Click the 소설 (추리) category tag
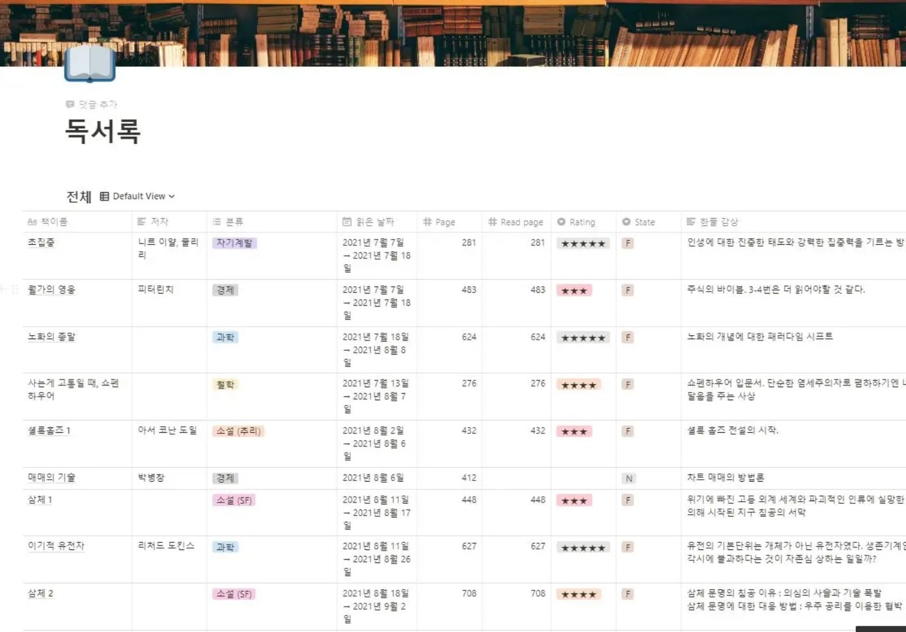 [238, 431]
